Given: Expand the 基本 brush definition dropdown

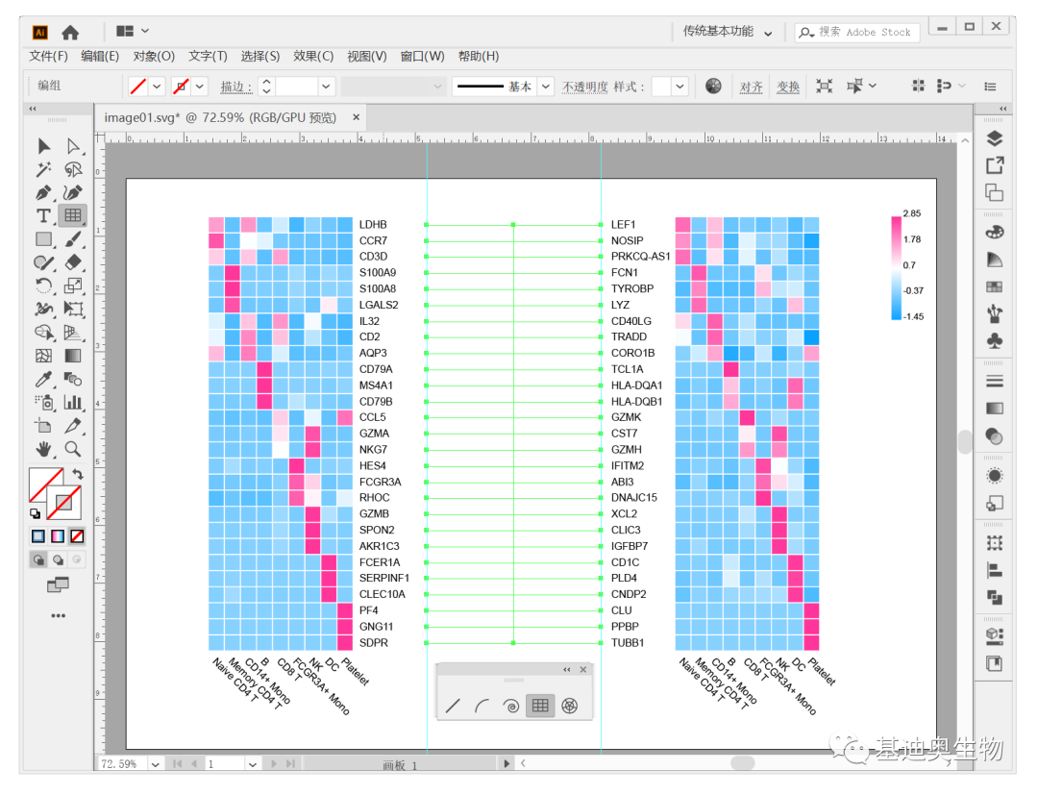Looking at the screenshot, I should (546, 87).
